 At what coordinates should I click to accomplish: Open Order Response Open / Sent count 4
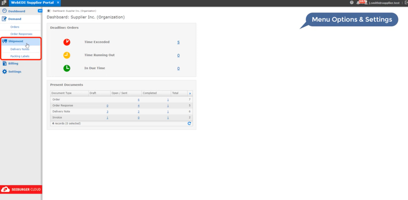[139, 106]
